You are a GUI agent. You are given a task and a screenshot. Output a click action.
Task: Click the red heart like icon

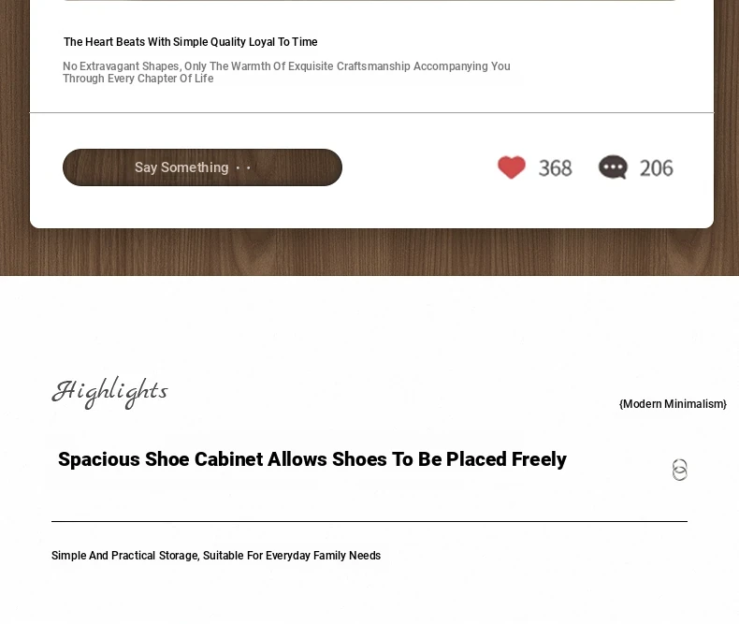click(x=512, y=167)
